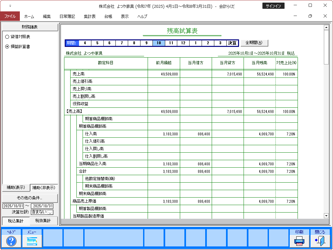
Task: Click the Close door icon
Action: tap(320, 241)
